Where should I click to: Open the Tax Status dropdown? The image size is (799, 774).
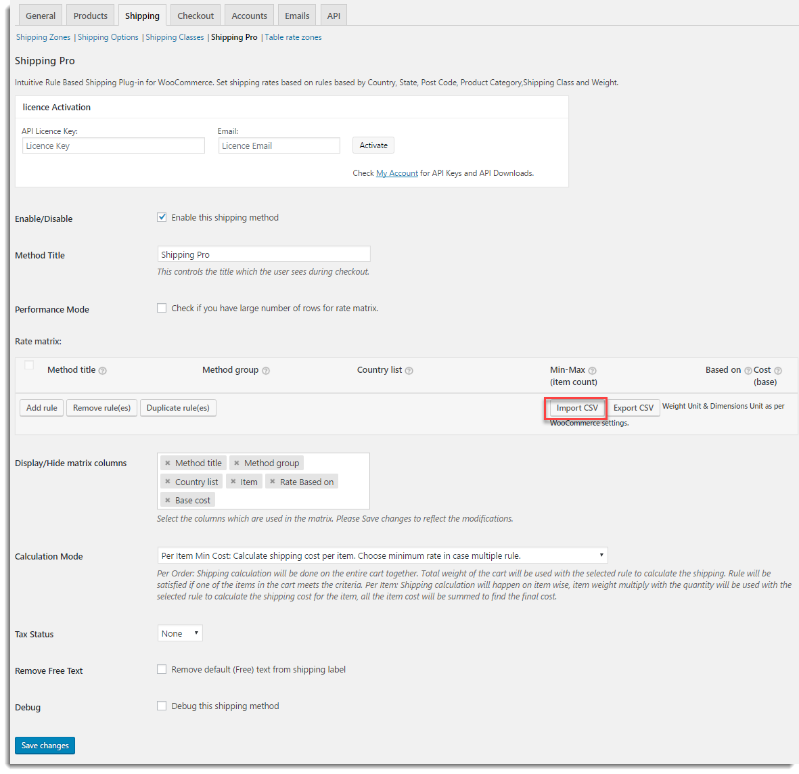[180, 633]
